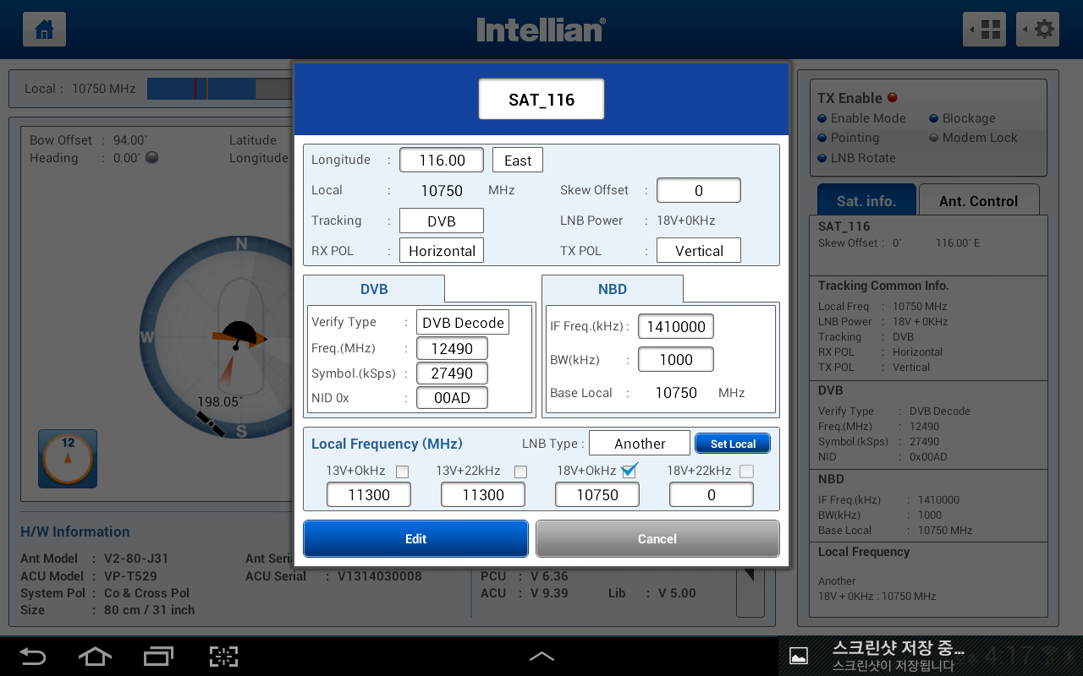The width and height of the screenshot is (1083, 676).
Task: Open the LNB Type dropdown showing Another
Action: (640, 444)
